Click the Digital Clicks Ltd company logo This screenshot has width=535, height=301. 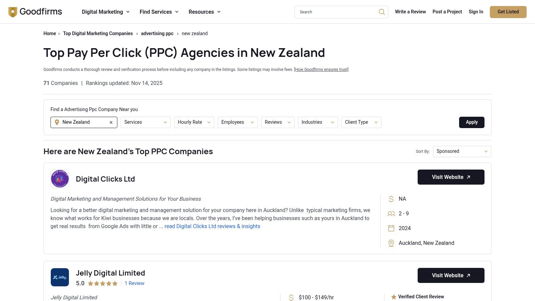point(60,179)
